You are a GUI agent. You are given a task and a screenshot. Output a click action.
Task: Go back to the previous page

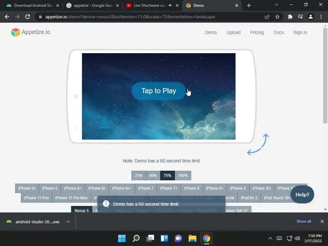(7, 17)
